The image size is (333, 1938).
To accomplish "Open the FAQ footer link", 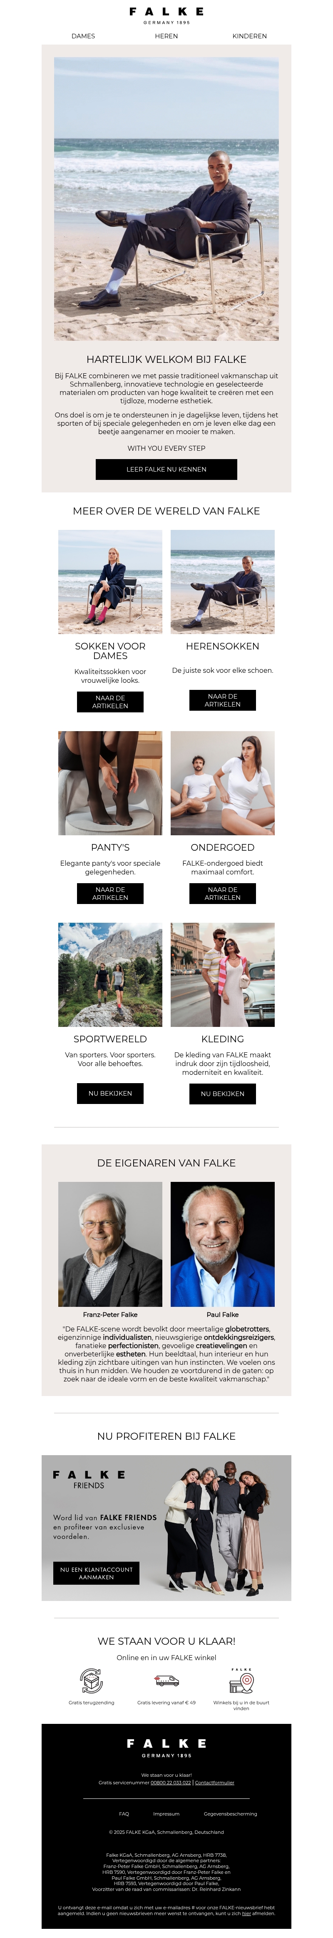I will [x=124, y=1814].
